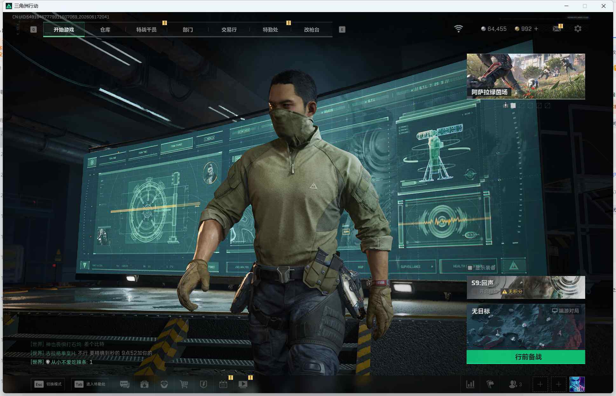
Task: Open the shopping cart store icon
Action: [184, 384]
